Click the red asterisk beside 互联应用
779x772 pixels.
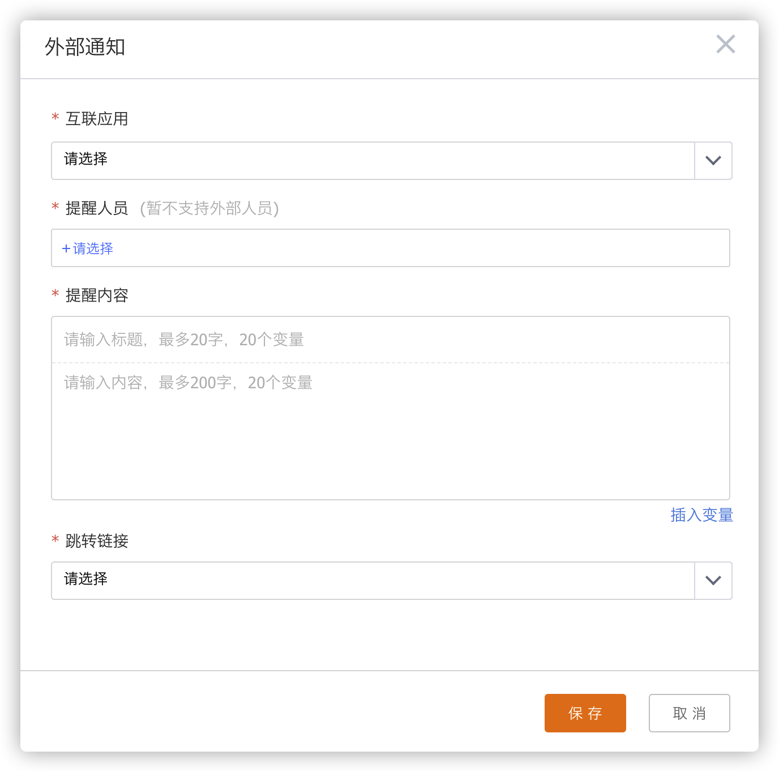tap(55, 118)
